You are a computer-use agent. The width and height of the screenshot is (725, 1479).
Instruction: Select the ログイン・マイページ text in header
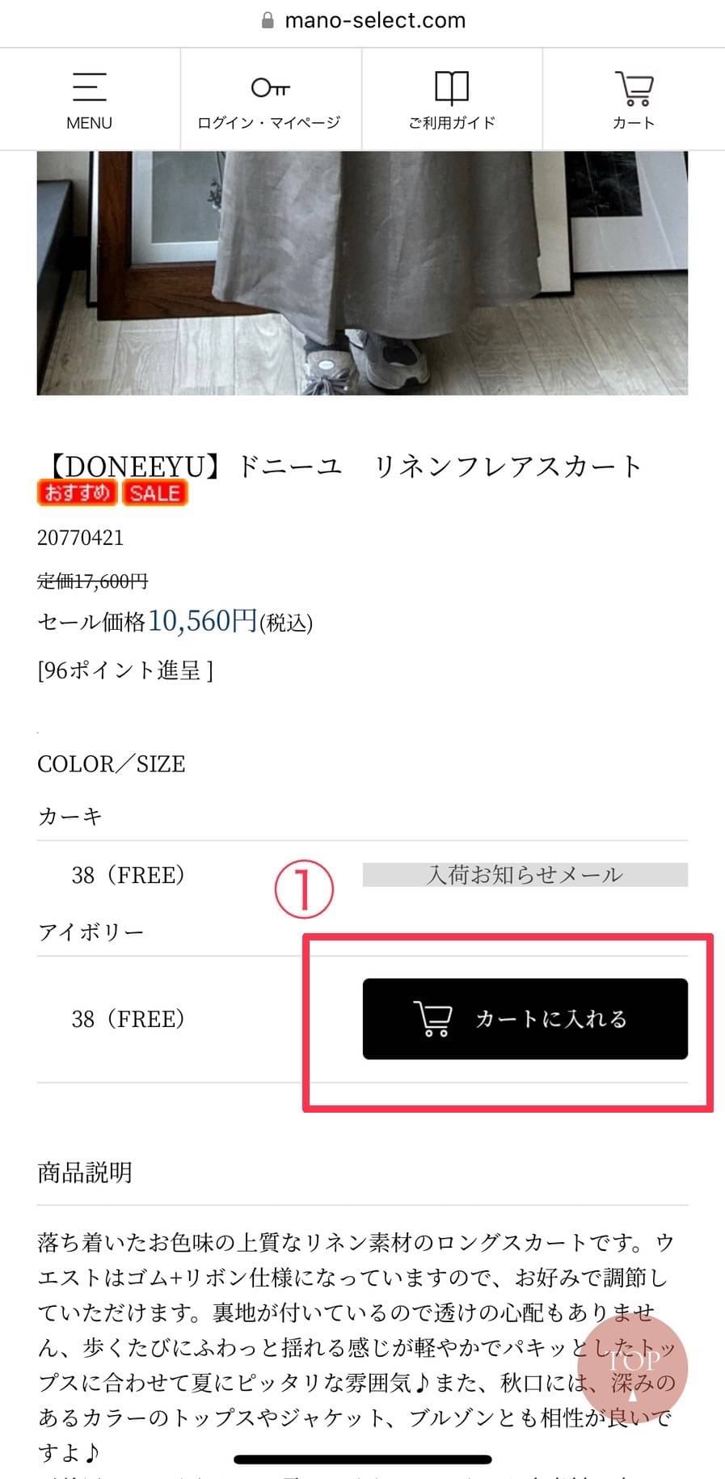point(269,123)
